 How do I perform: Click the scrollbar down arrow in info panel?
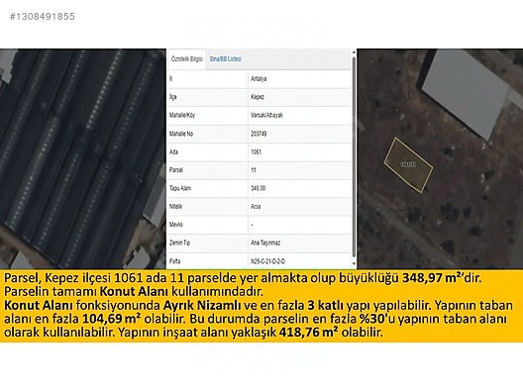click(x=354, y=264)
